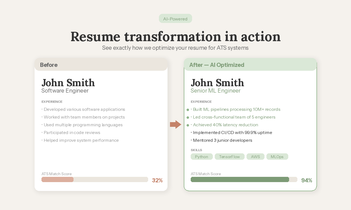This screenshot has width=351, height=210.
Task: Expand the EXPERIENCE section on the Before resume
Action: [x=52, y=102]
